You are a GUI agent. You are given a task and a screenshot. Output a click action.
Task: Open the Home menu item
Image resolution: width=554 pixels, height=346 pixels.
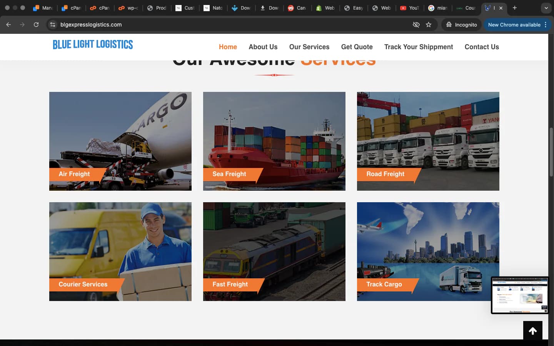click(228, 47)
